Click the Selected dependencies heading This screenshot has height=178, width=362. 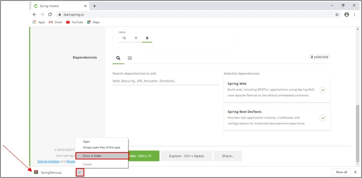[241, 73]
